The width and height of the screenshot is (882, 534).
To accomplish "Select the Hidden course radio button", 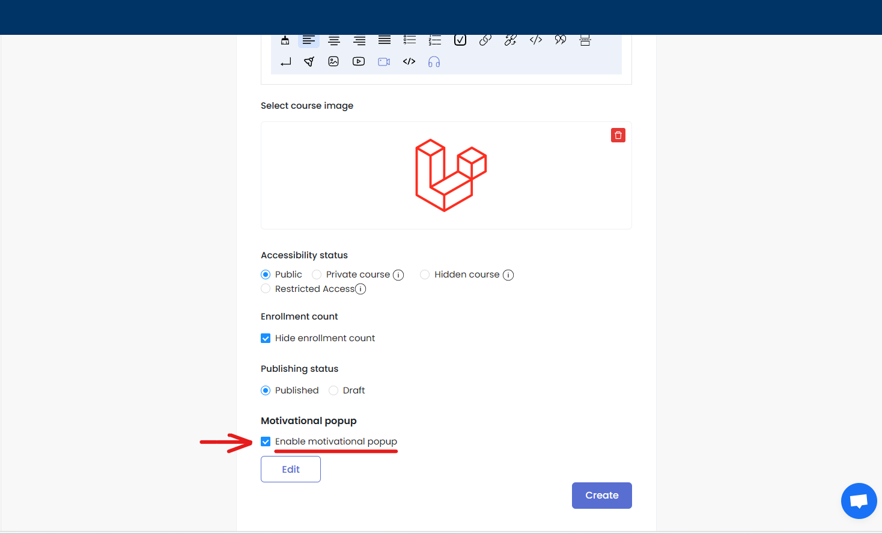I will [x=425, y=275].
